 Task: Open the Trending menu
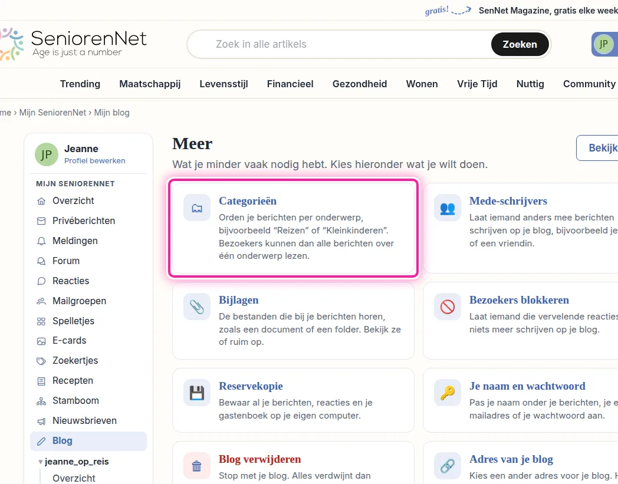[80, 84]
